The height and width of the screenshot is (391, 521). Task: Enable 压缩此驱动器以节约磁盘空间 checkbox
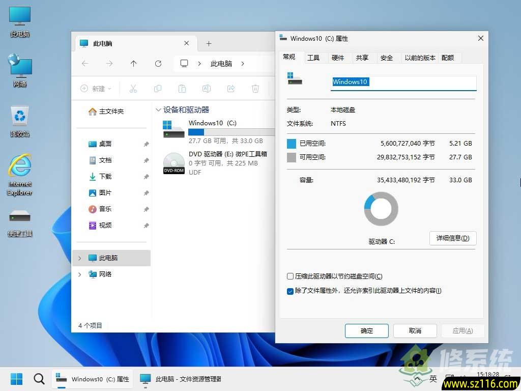[x=290, y=276]
